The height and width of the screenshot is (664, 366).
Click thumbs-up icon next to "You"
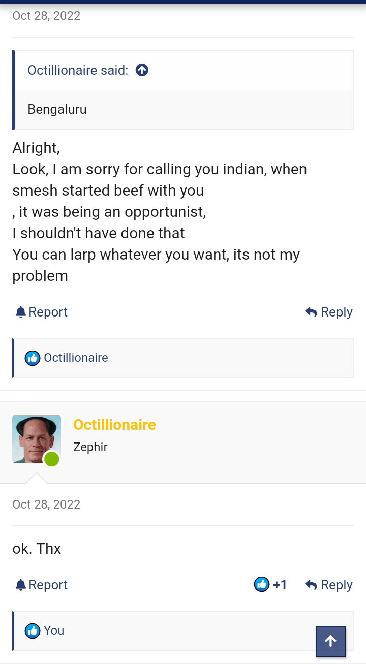tap(33, 630)
